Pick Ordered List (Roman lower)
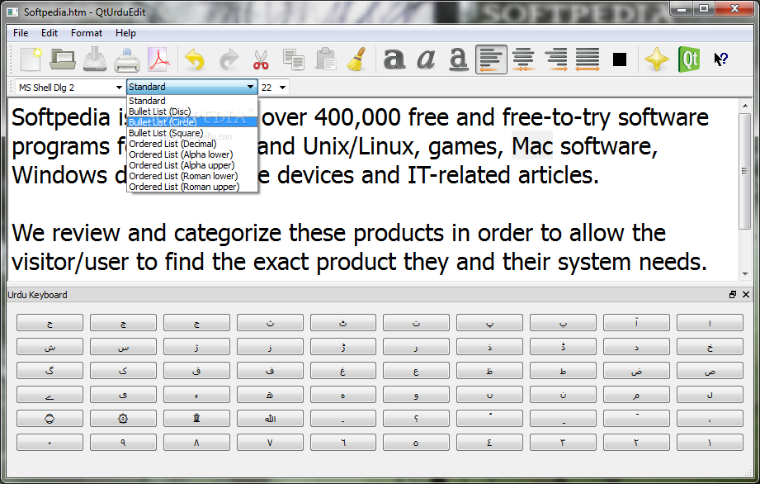This screenshot has height=484, width=760. click(x=192, y=176)
